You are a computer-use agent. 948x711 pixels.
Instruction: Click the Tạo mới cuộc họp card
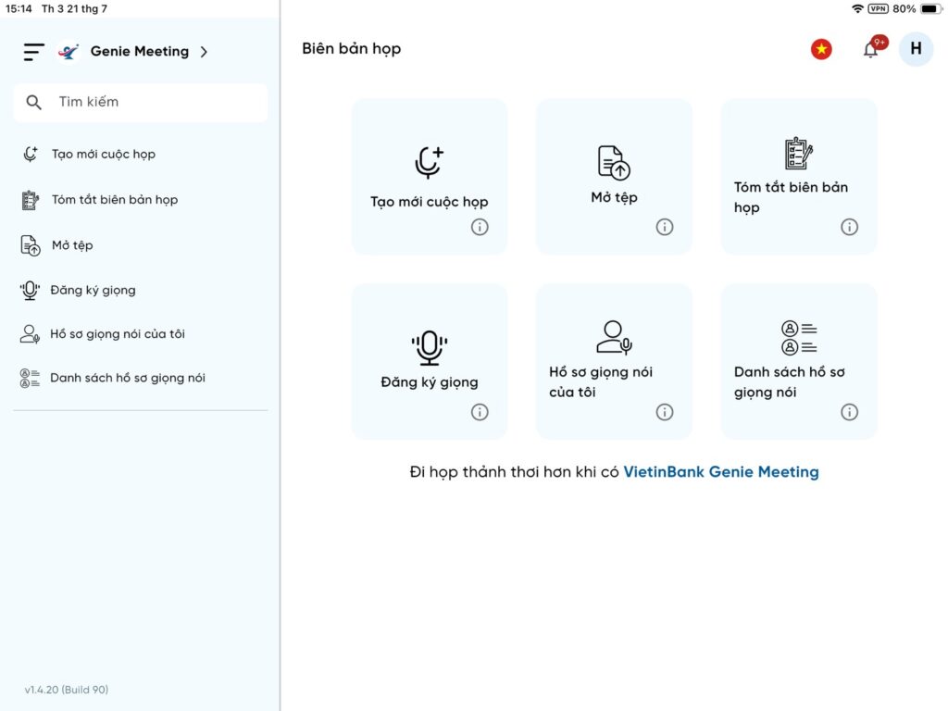click(430, 176)
